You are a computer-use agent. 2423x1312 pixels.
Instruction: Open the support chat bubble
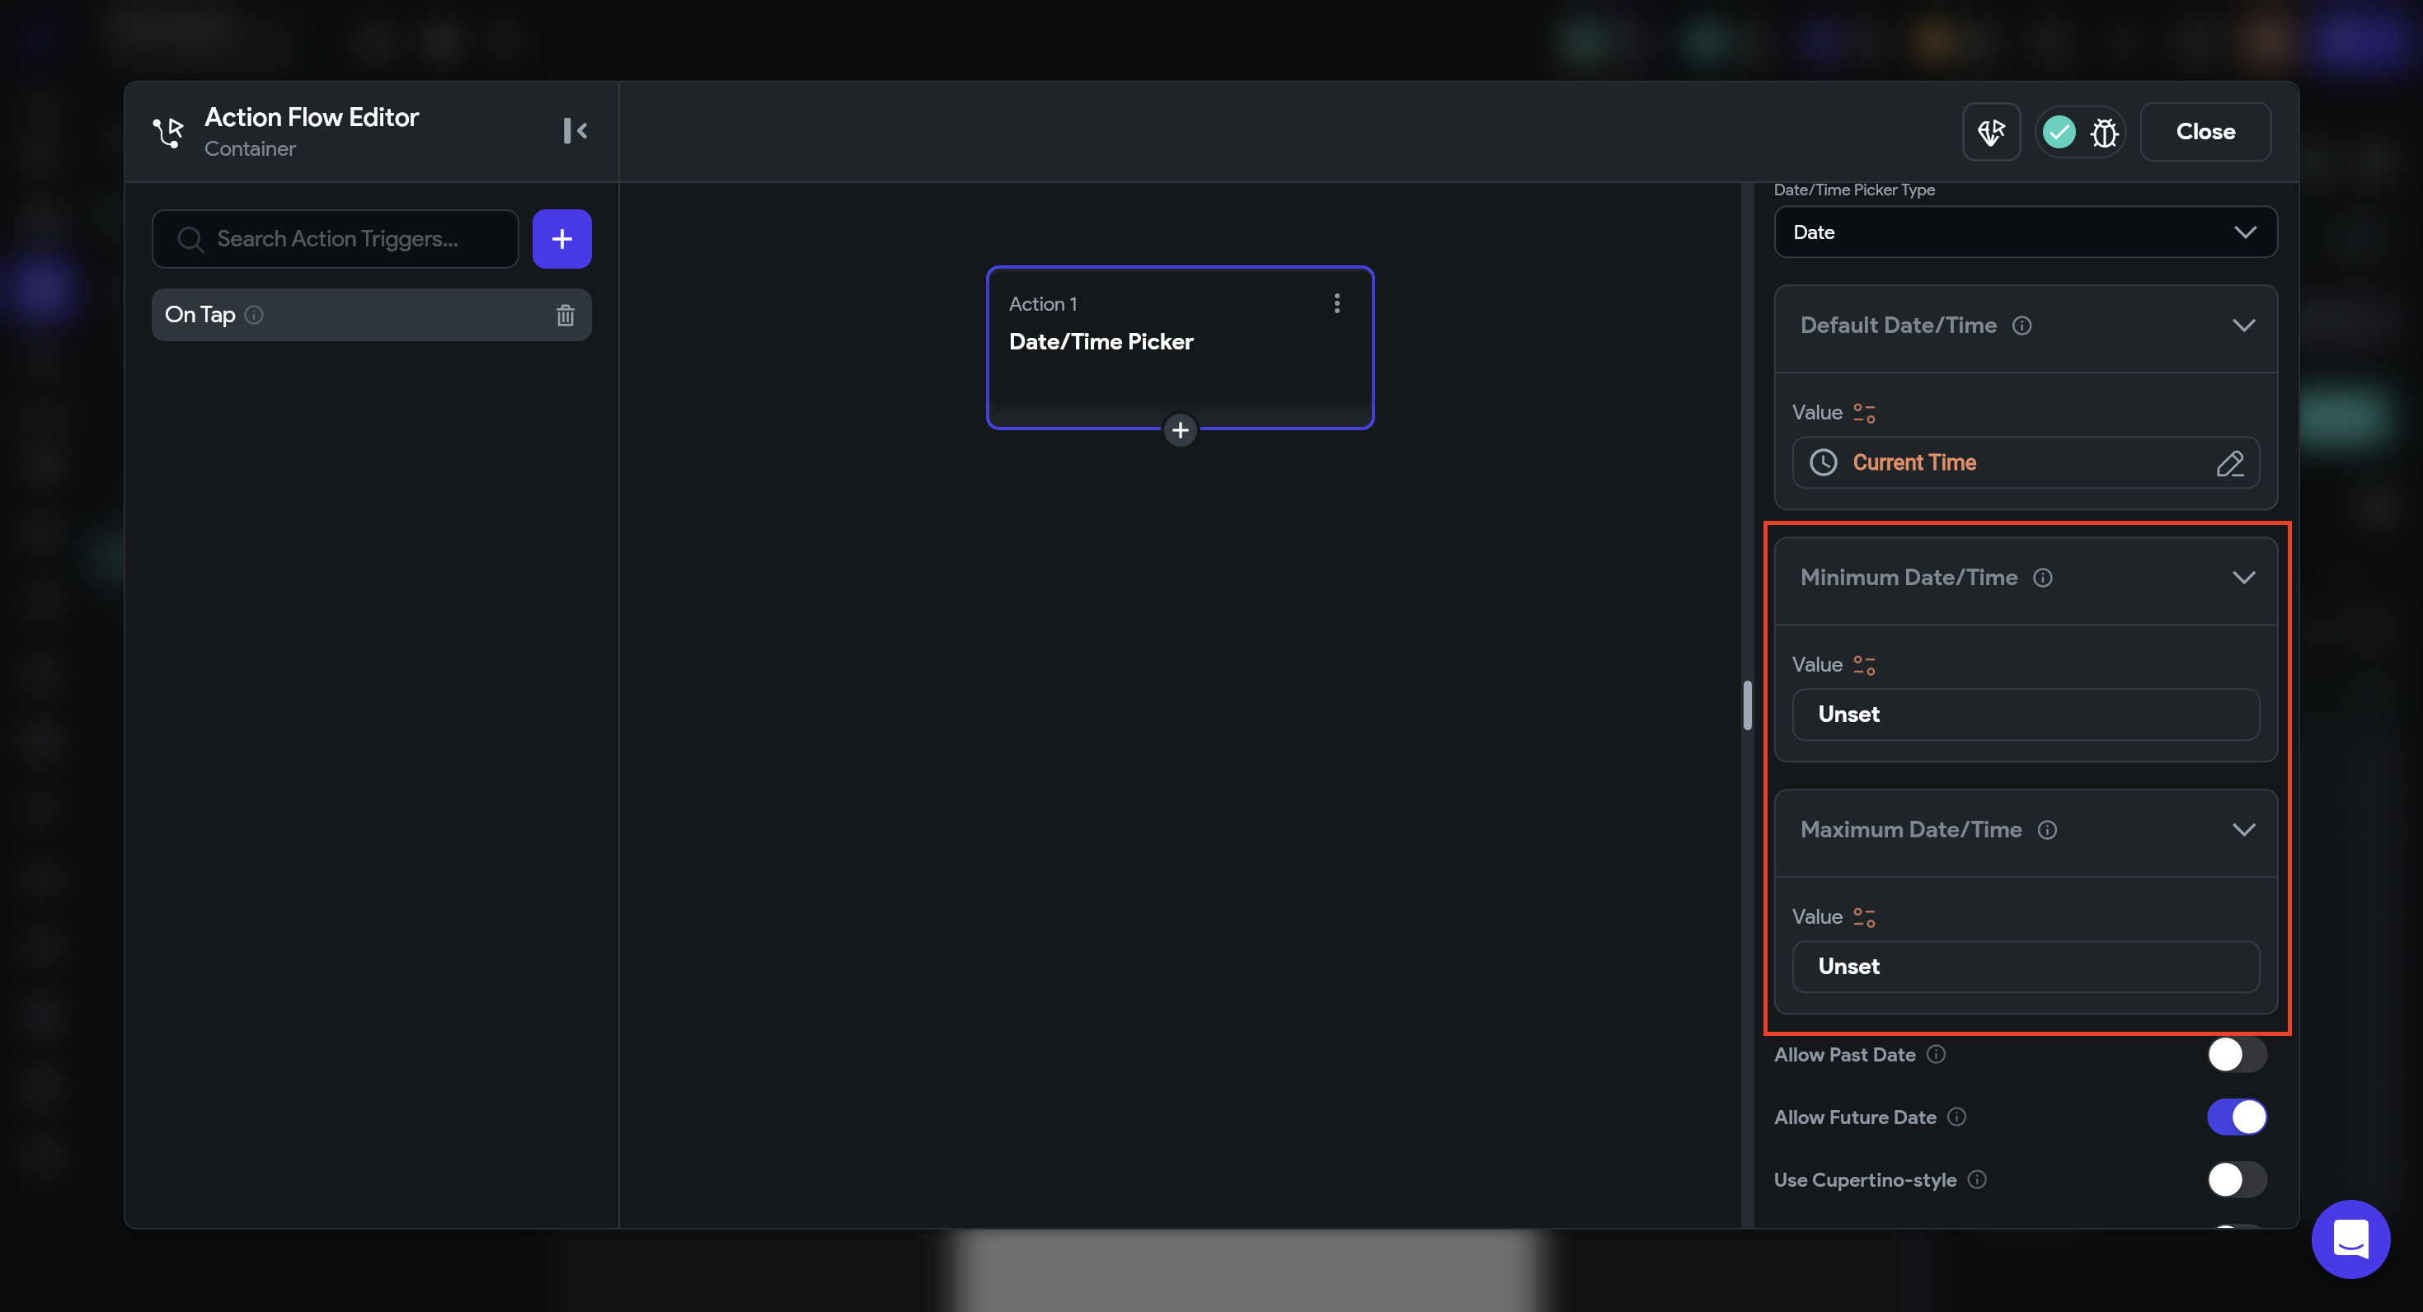point(2350,1238)
